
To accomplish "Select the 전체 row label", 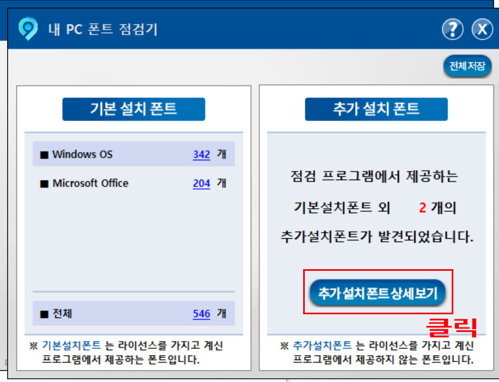I will pos(62,314).
